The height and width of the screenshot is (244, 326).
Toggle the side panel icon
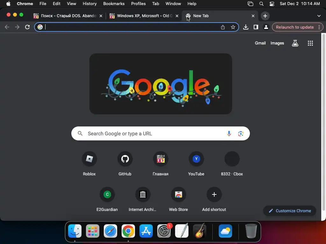[256, 27]
